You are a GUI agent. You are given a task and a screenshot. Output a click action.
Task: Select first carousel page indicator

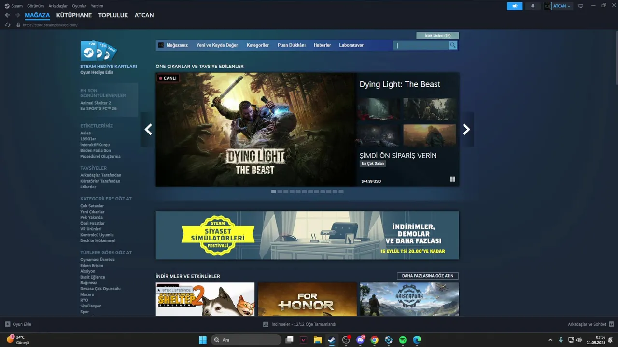[274, 192]
